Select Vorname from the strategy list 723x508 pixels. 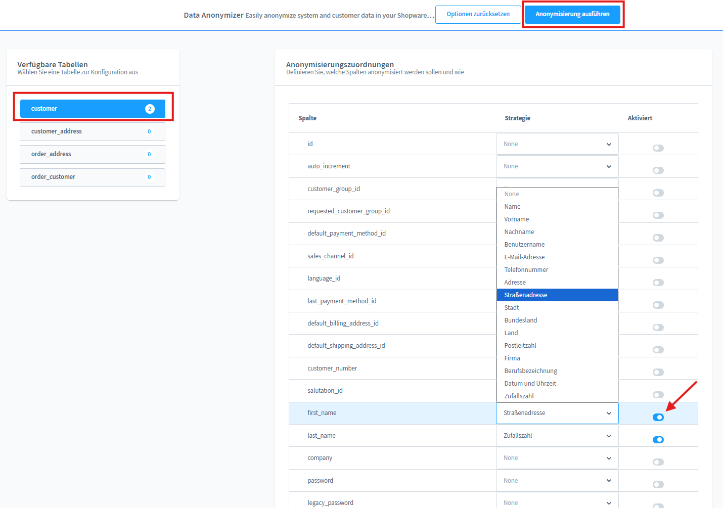point(517,219)
